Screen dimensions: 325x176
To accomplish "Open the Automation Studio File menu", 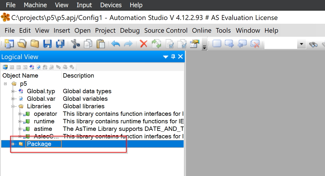I will [10, 30].
